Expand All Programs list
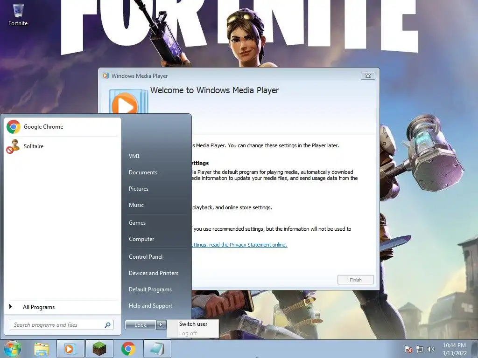The height and width of the screenshot is (358, 478). pos(39,307)
